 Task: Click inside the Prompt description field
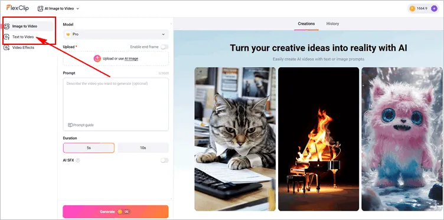point(116,104)
